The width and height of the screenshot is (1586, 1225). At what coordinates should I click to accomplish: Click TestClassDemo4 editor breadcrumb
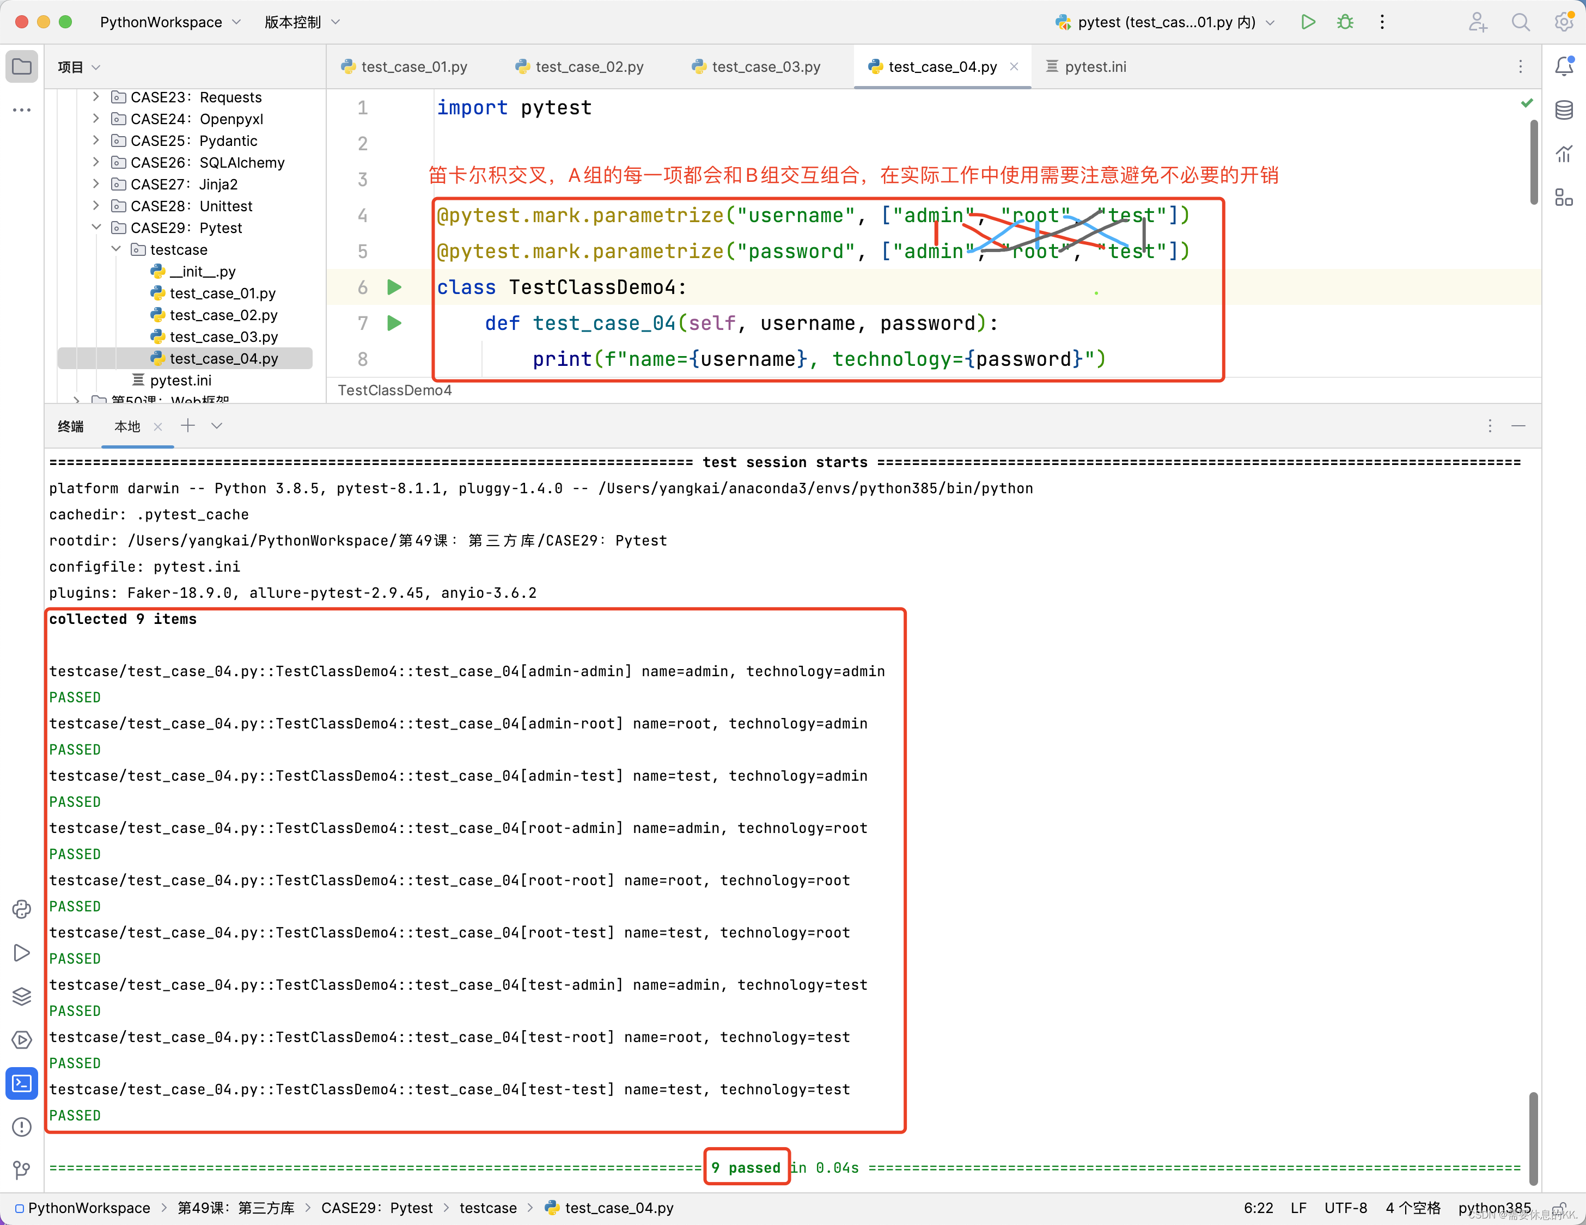[x=394, y=390]
